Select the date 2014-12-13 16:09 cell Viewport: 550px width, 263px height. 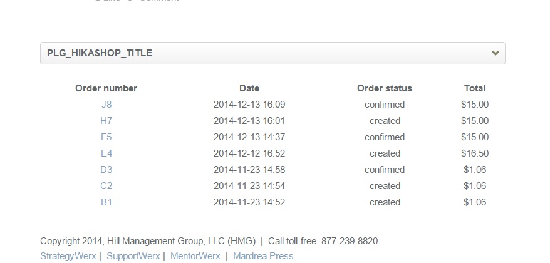249,105
